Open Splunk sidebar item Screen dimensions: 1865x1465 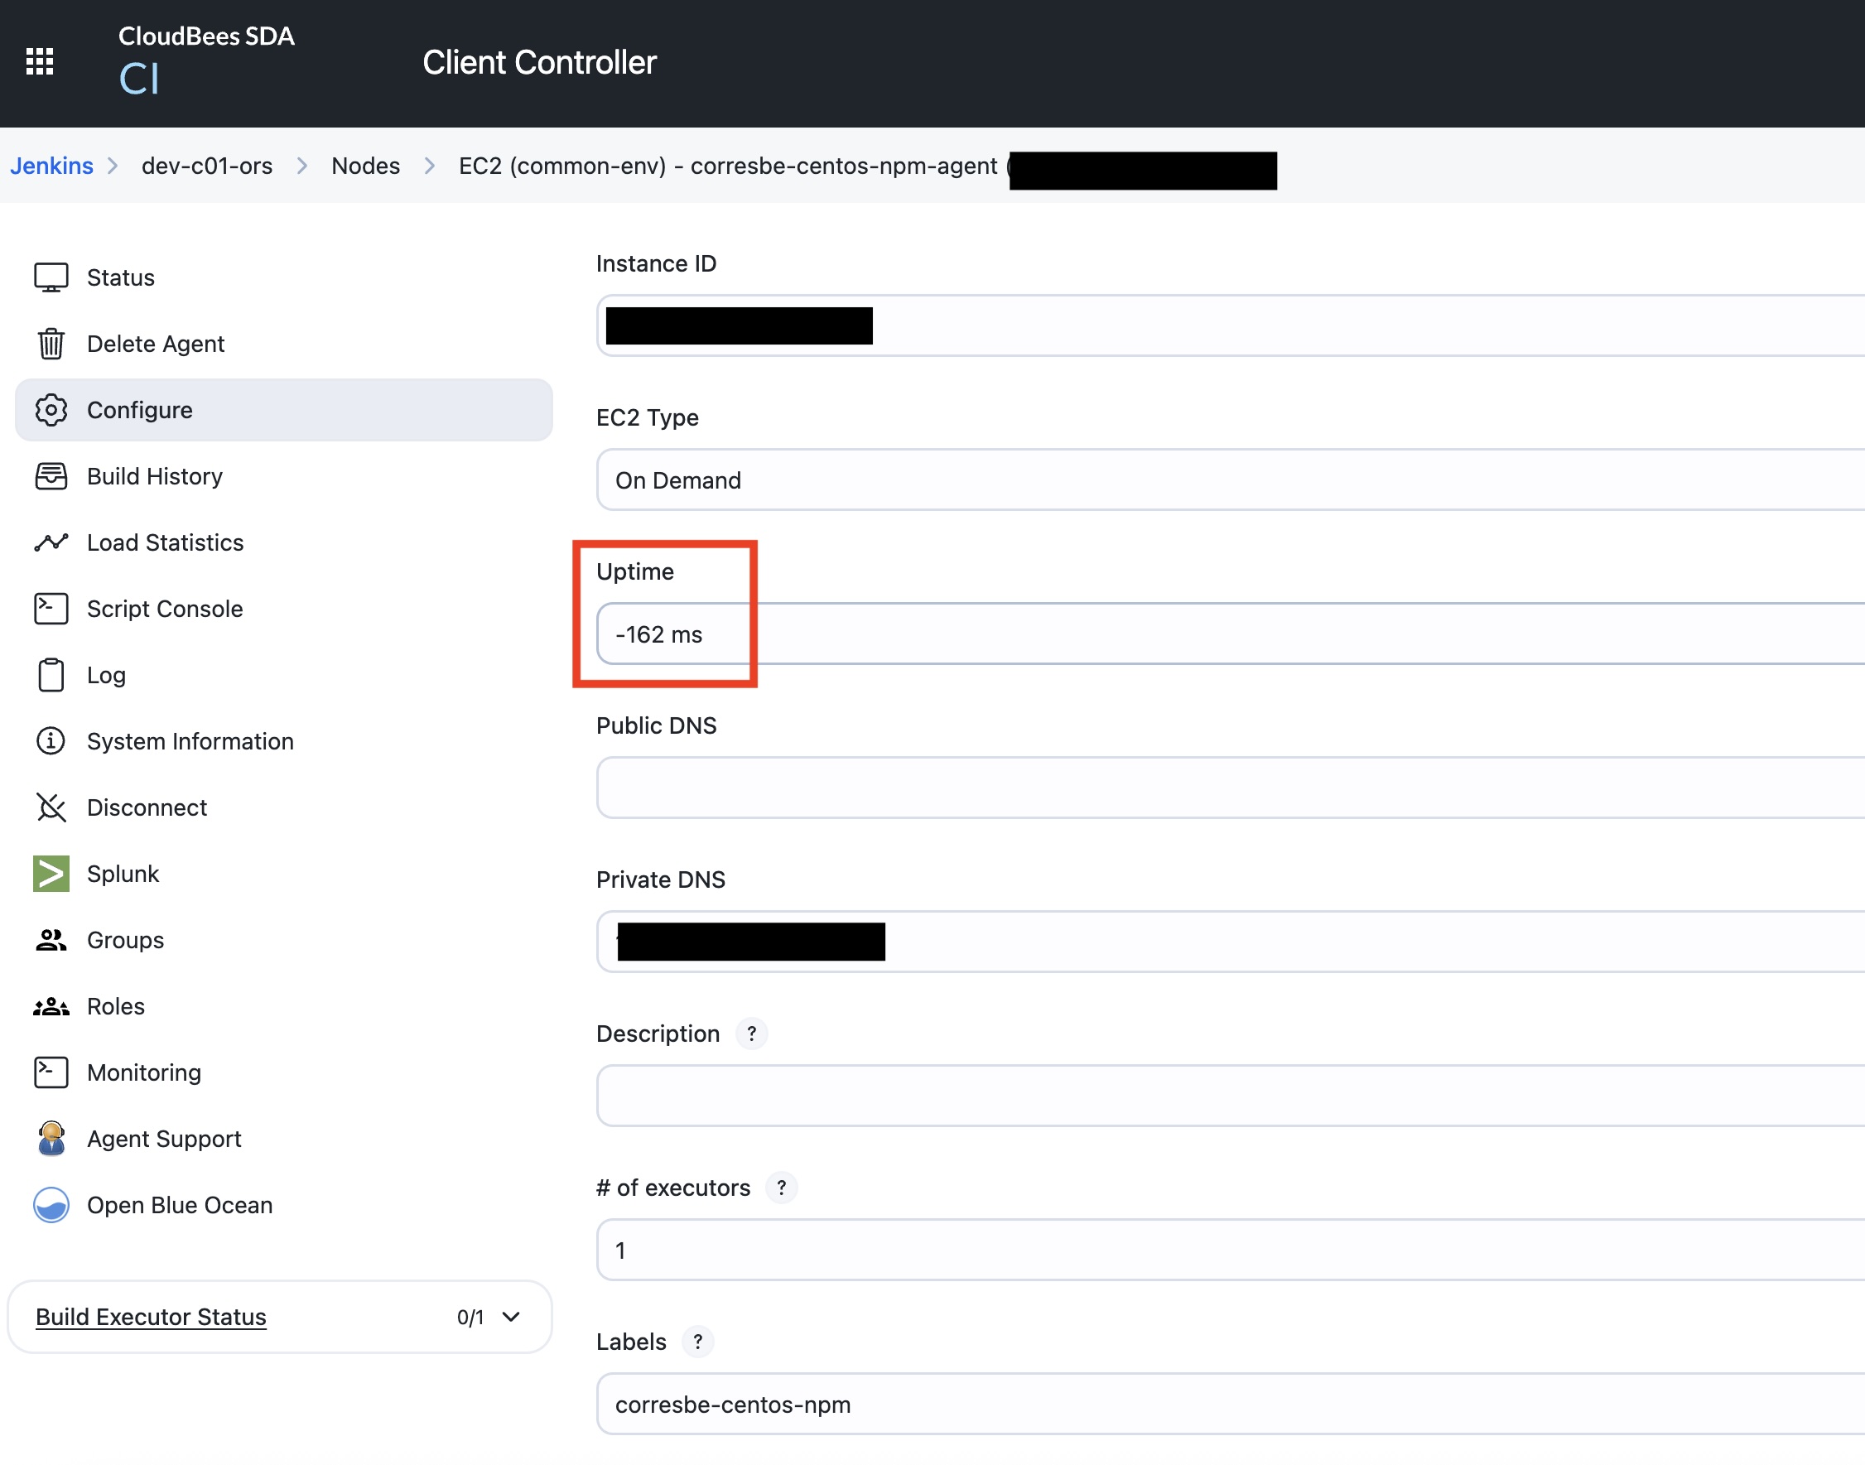pyautogui.click(x=283, y=873)
